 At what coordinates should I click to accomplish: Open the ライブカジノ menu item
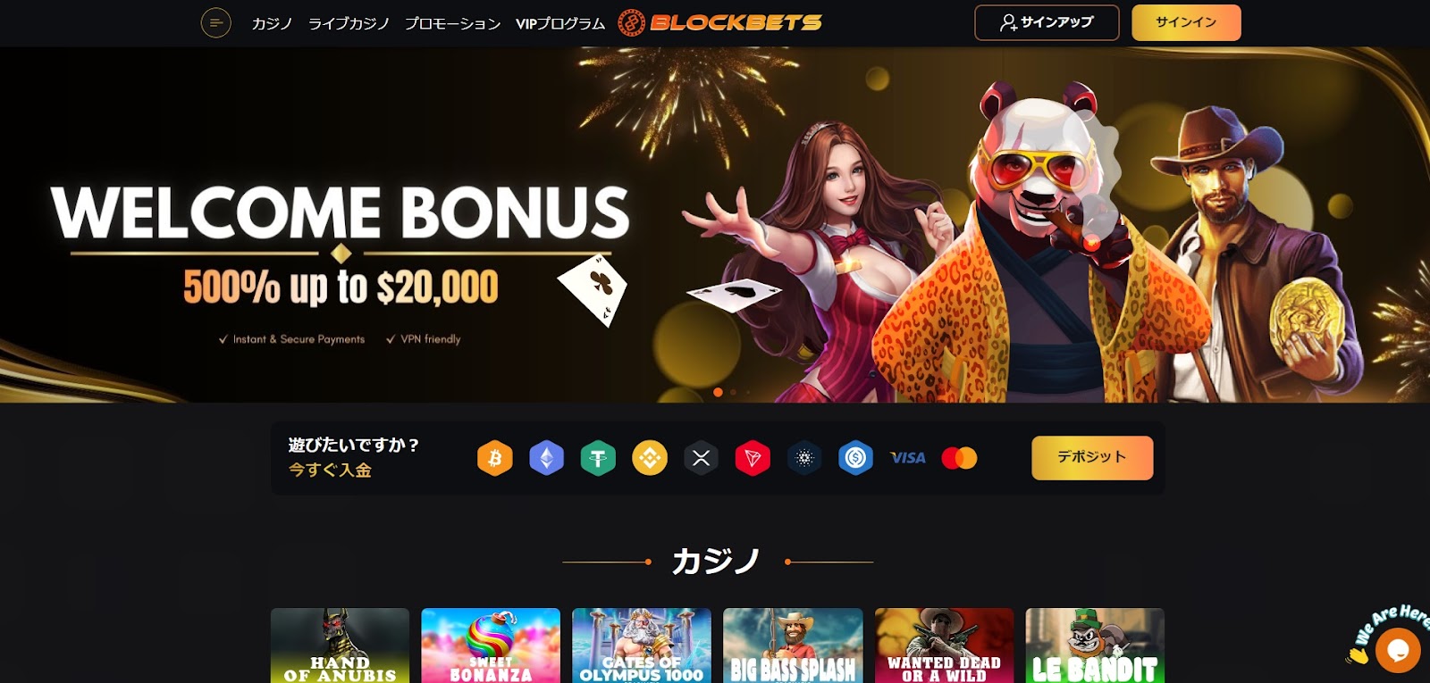[x=349, y=23]
